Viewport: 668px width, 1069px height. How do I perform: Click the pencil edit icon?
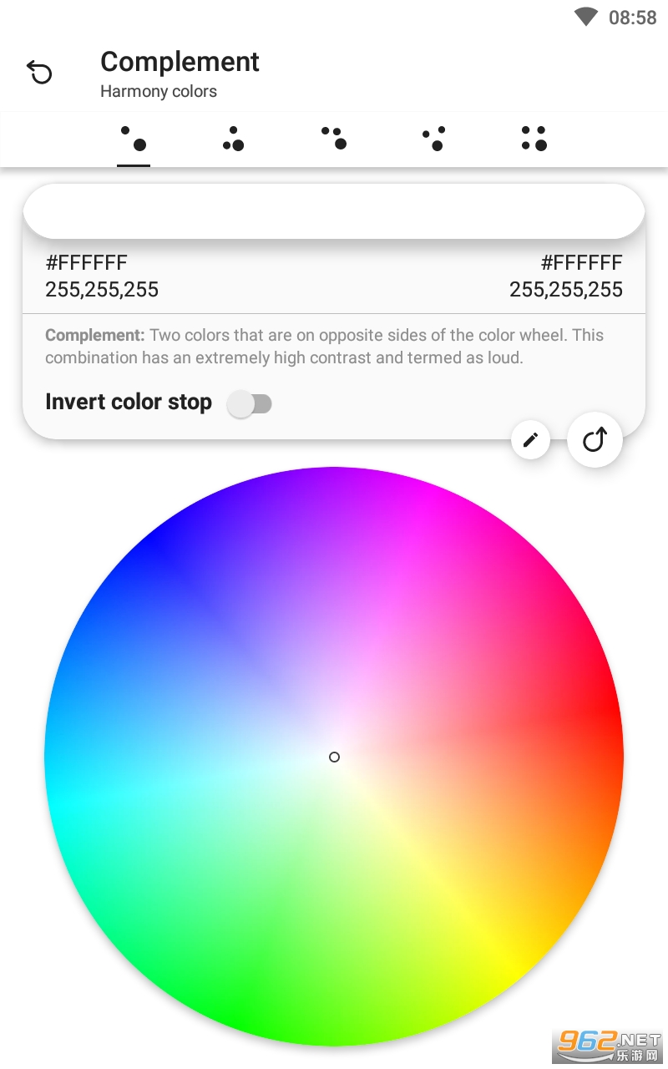click(530, 440)
